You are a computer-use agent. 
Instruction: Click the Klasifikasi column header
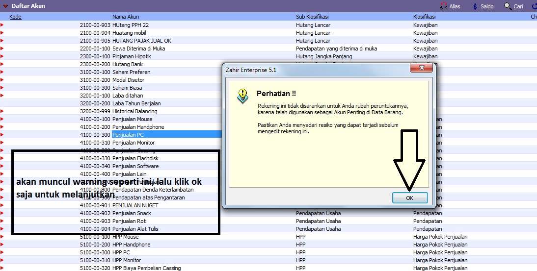pyautogui.click(x=426, y=17)
